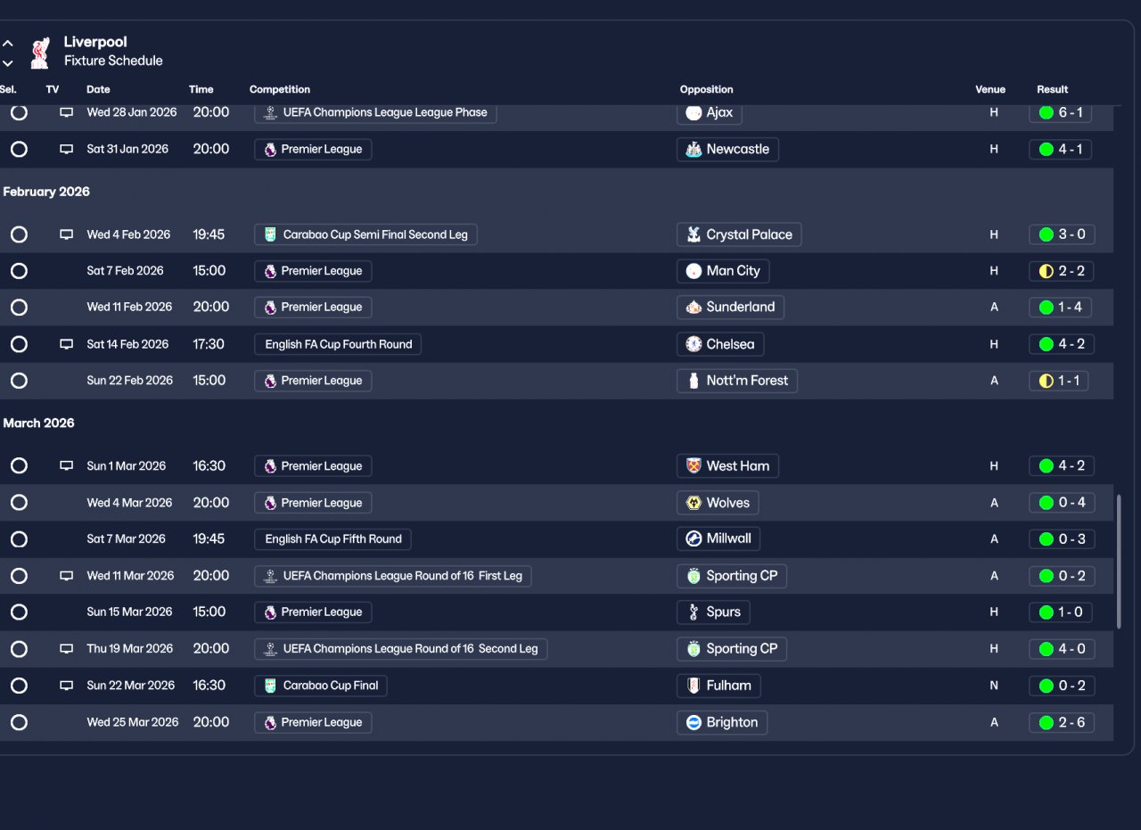Viewport: 1141px width, 830px height.
Task: Select the Ajax fixture radio button
Action: [19, 113]
